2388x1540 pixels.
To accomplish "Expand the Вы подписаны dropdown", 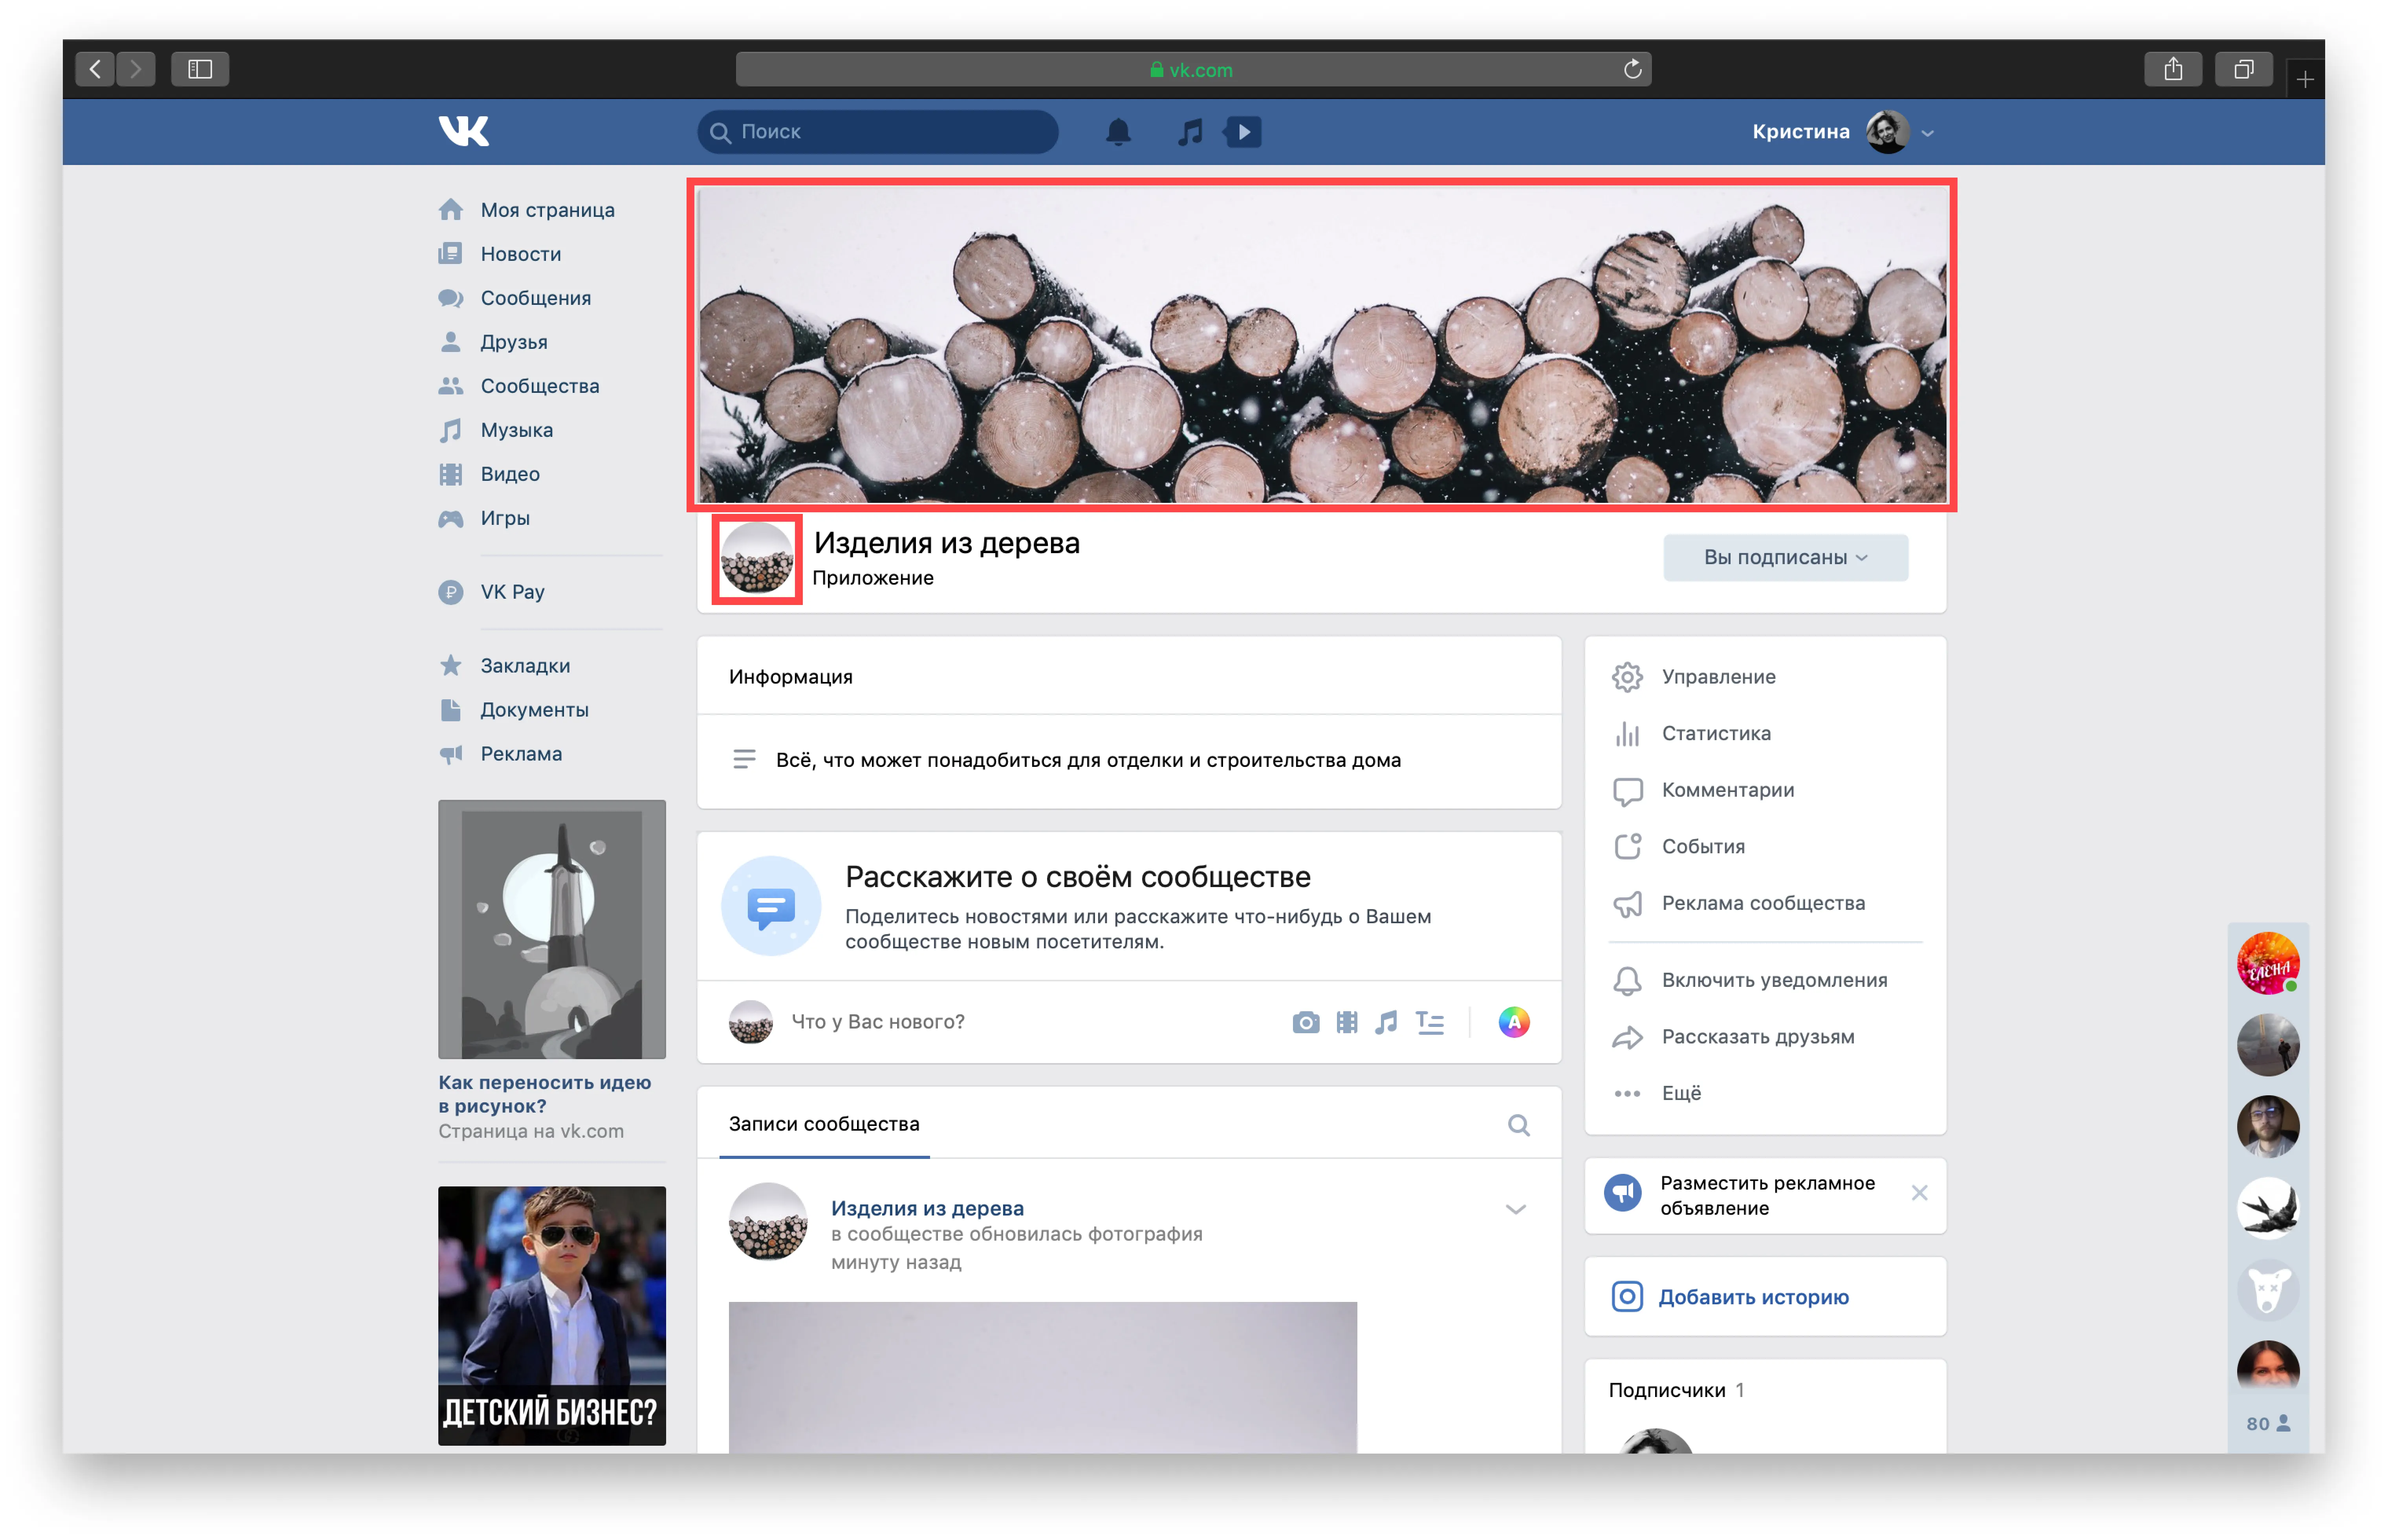I will click(1784, 557).
